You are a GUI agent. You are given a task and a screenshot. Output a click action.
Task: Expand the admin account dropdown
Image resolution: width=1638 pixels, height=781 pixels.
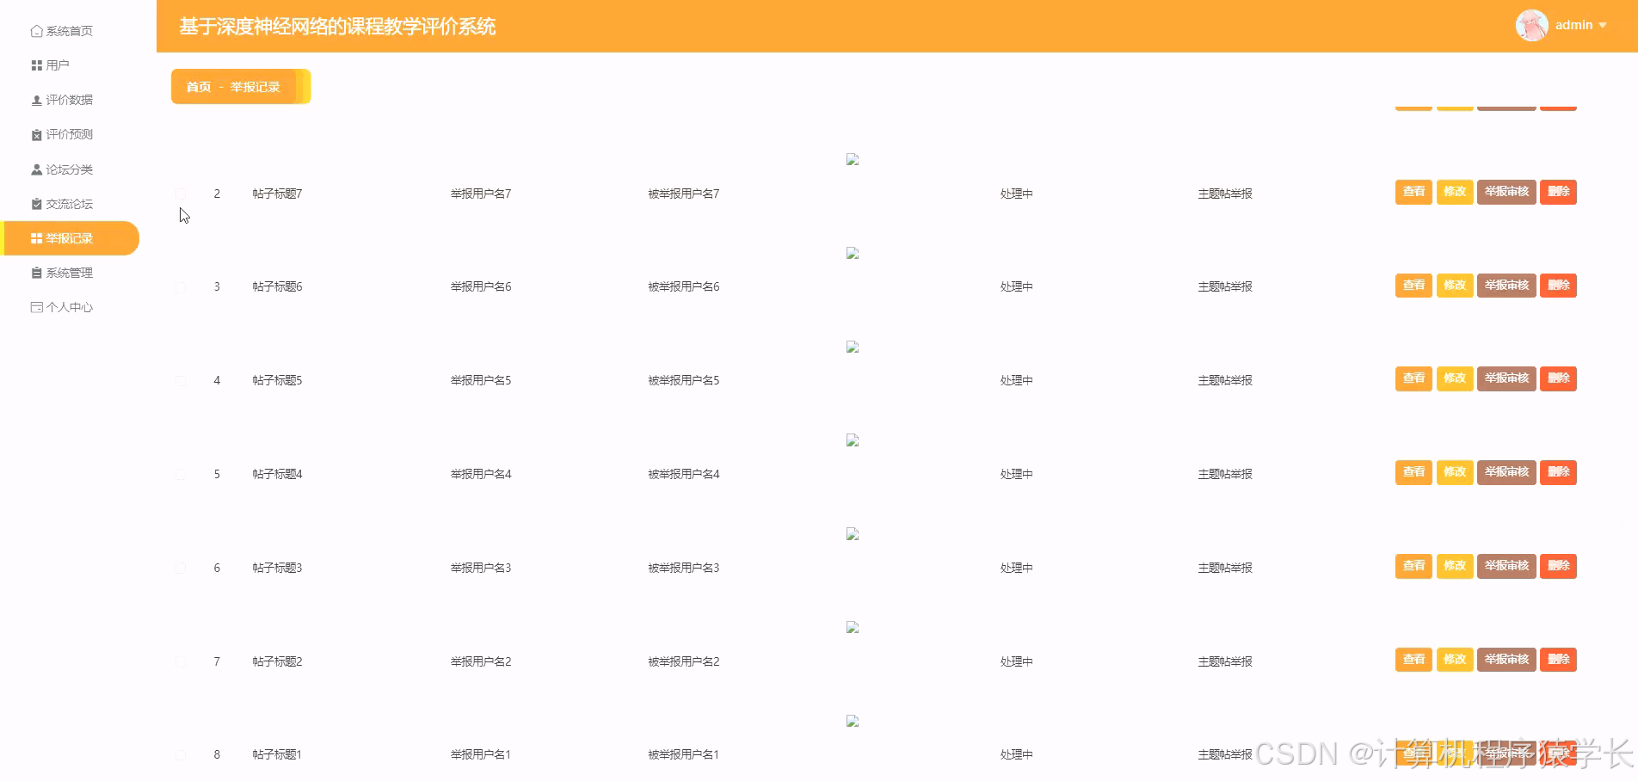pos(1581,25)
